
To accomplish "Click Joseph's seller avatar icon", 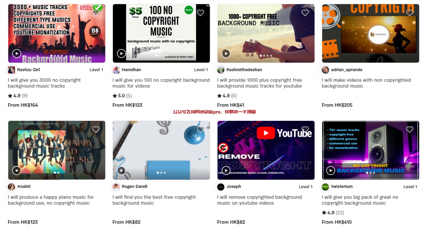I will 221,187.
